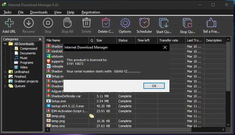Close the Categories panel
The height and width of the screenshot is (135, 235).
pos(40,39)
